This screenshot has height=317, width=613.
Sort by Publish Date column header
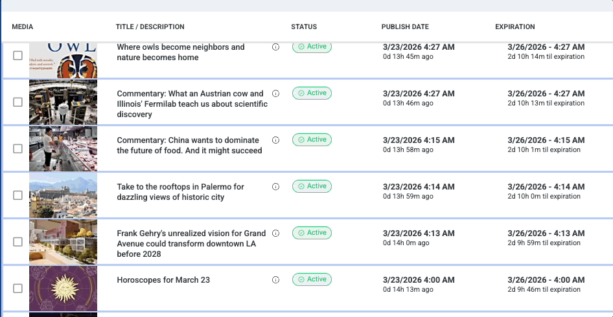click(x=405, y=27)
